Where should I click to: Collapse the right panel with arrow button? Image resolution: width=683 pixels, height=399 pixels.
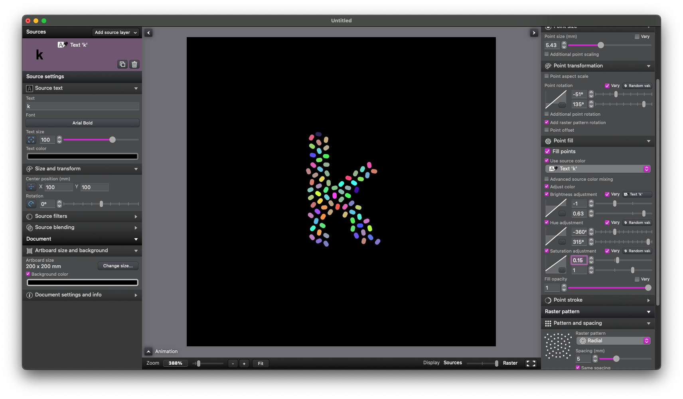[534, 33]
